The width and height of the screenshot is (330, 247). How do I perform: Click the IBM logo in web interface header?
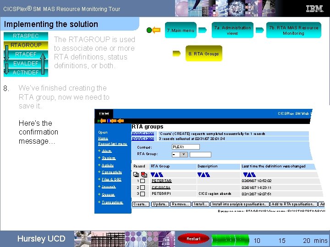(x=104, y=113)
